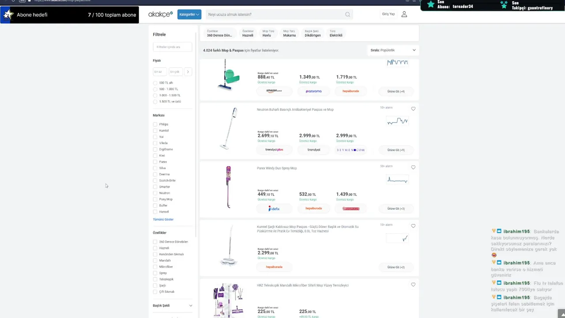Open the user account icon

pyautogui.click(x=404, y=15)
